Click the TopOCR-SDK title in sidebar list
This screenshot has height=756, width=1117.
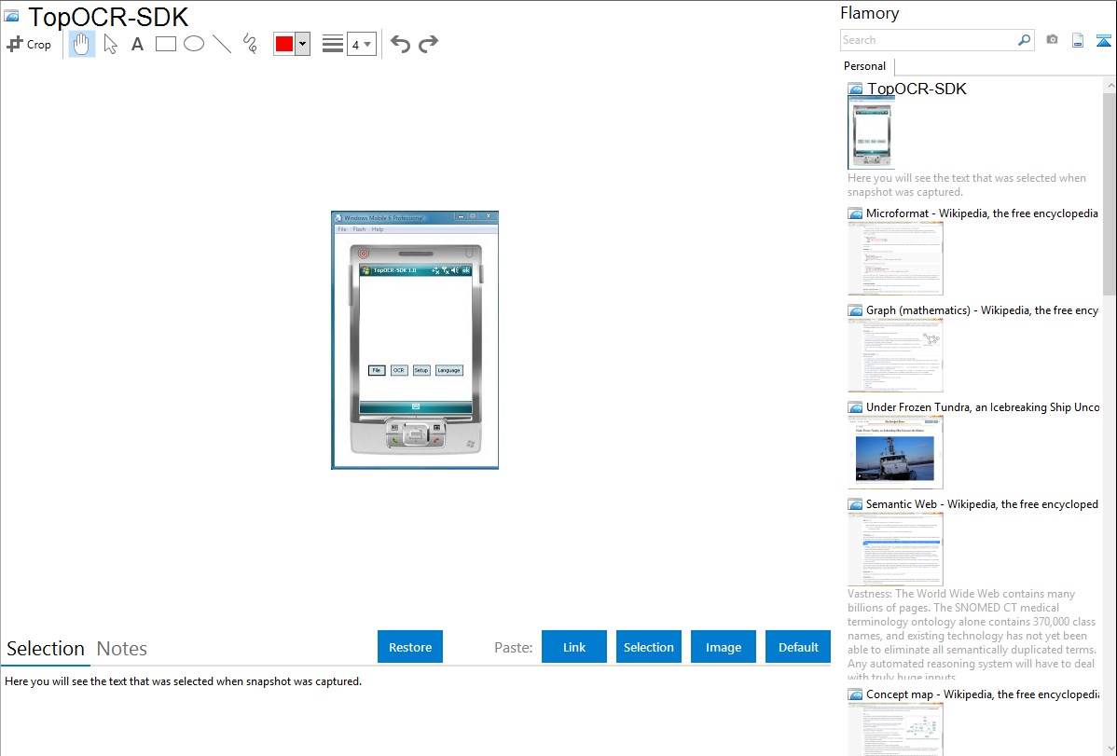917,89
